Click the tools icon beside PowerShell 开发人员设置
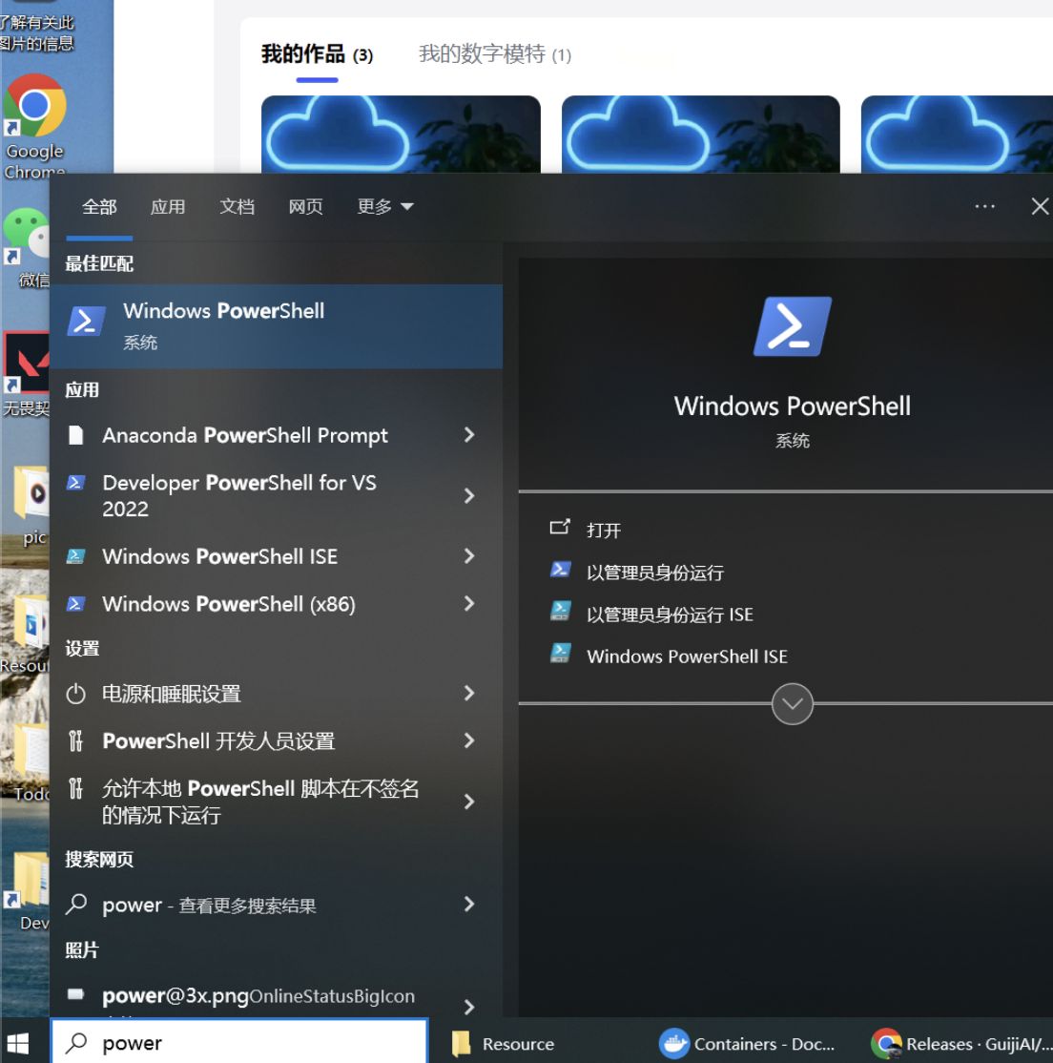The width and height of the screenshot is (1053, 1063). tap(76, 741)
